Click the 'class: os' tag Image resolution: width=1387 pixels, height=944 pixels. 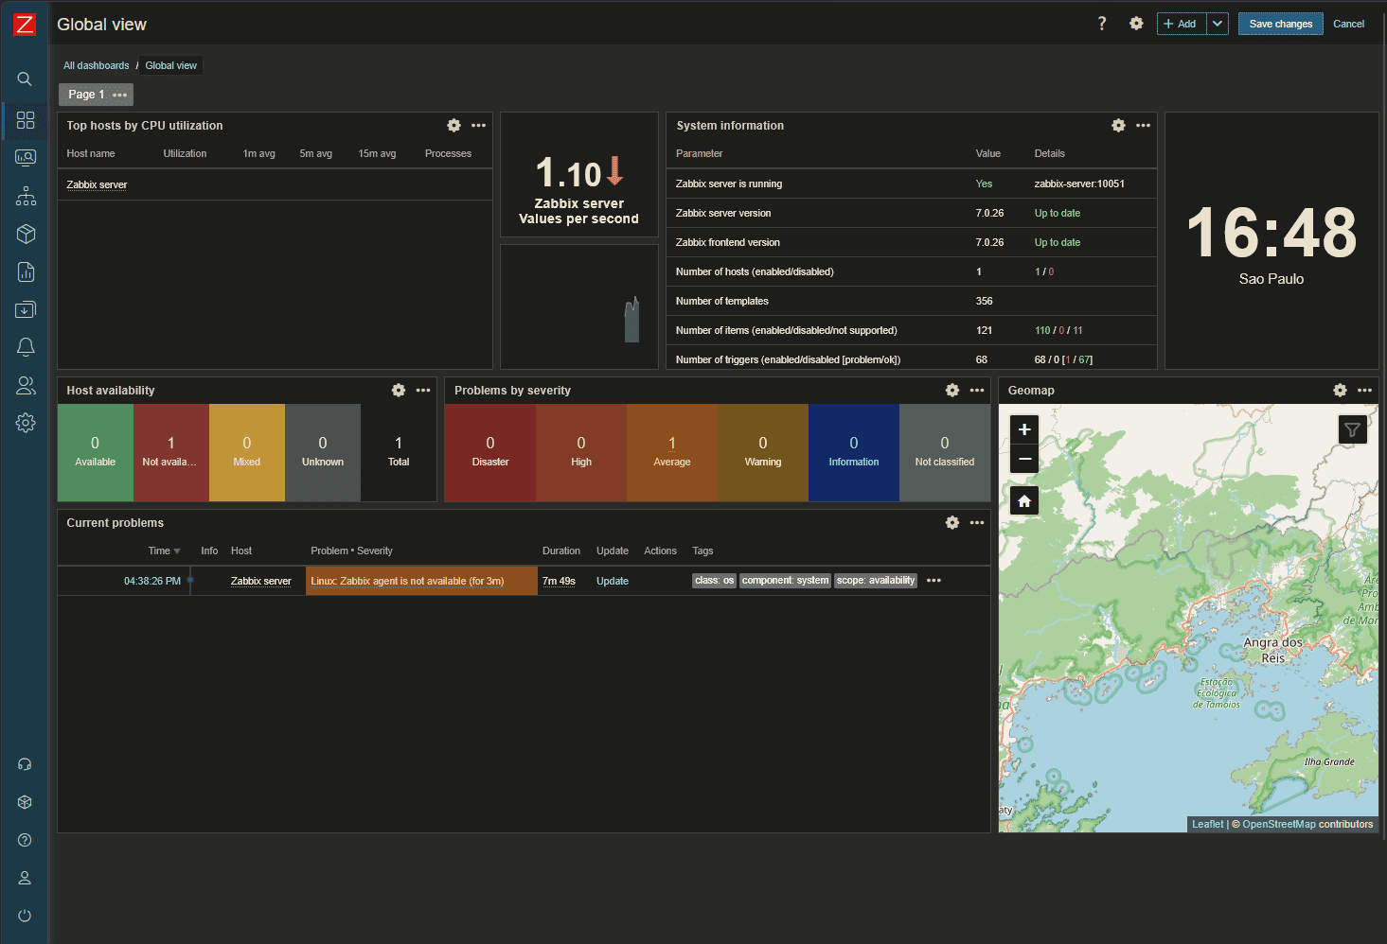(x=714, y=581)
